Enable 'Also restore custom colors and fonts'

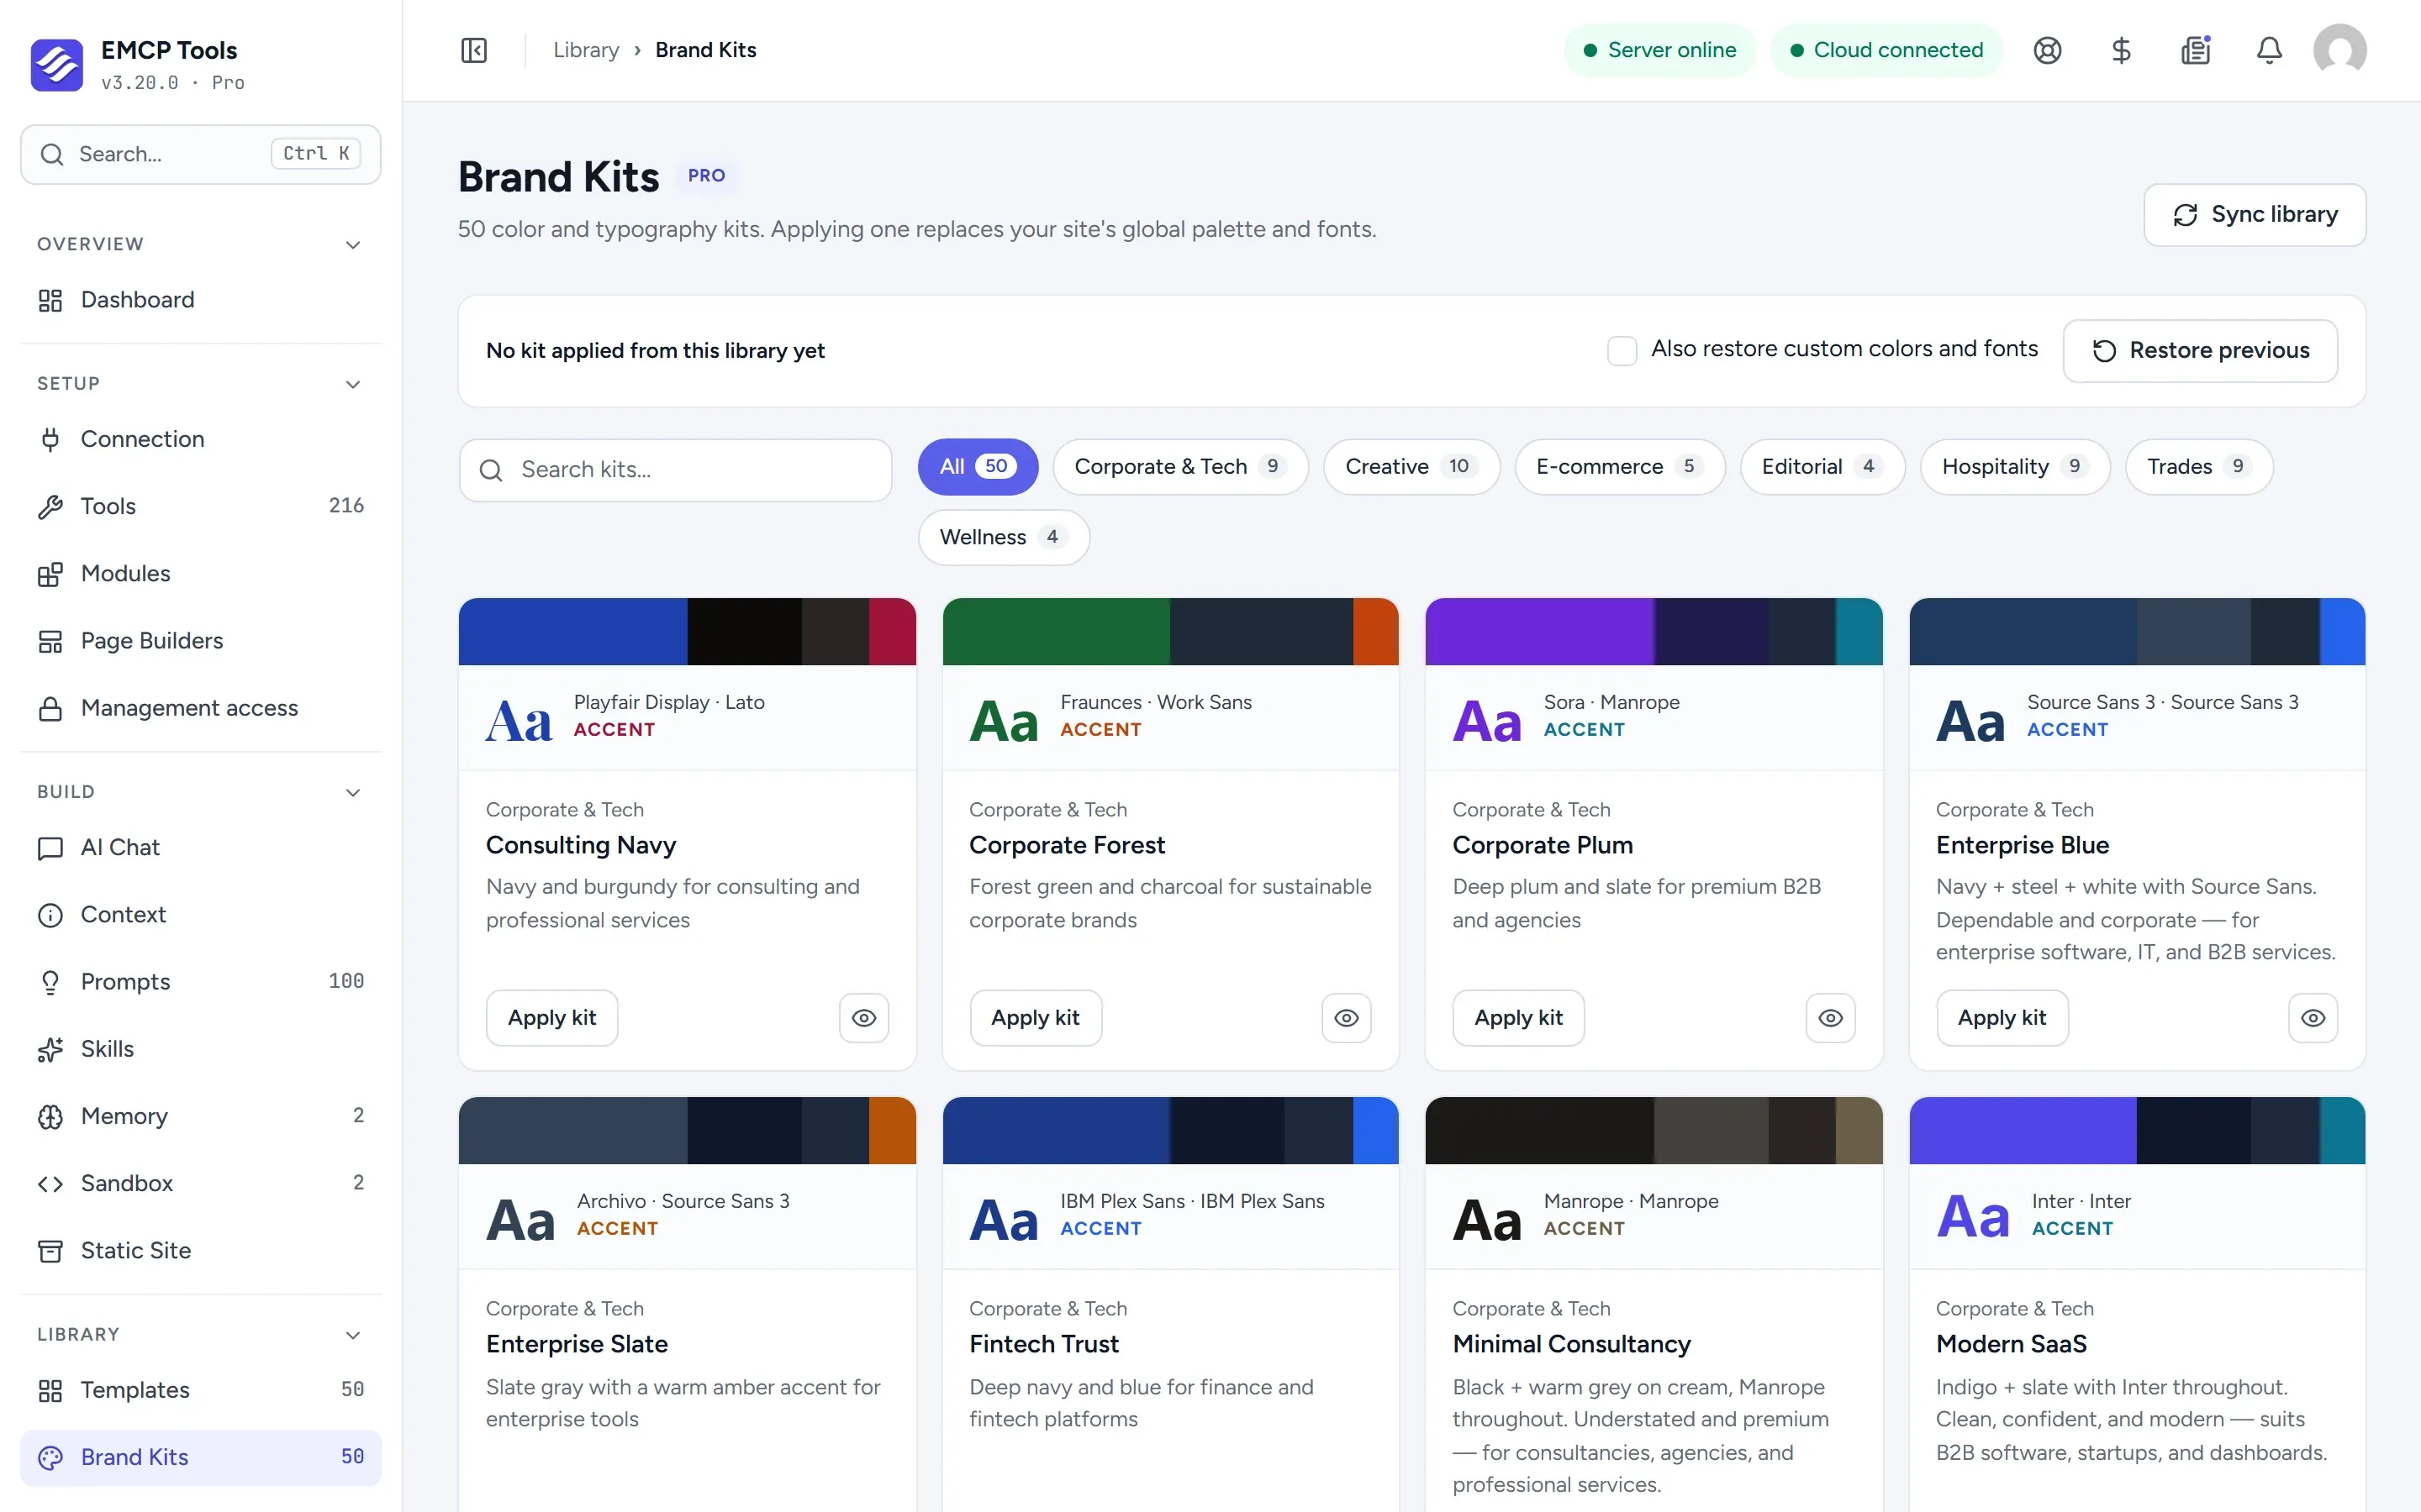coord(1622,350)
